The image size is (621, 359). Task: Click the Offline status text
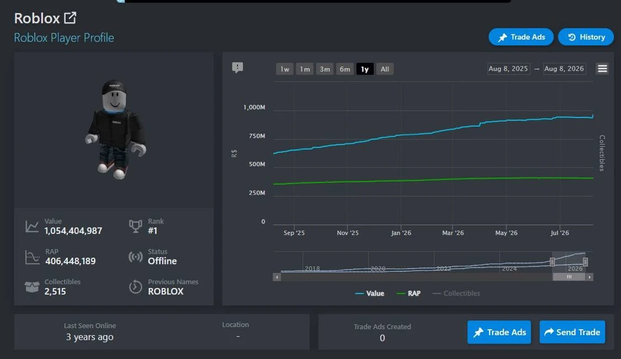162,261
